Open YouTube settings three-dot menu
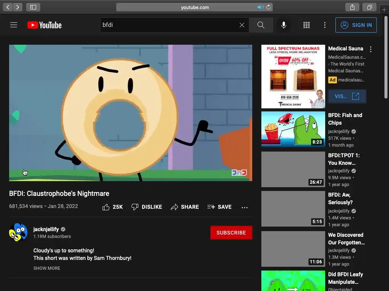389x291 pixels. click(325, 25)
